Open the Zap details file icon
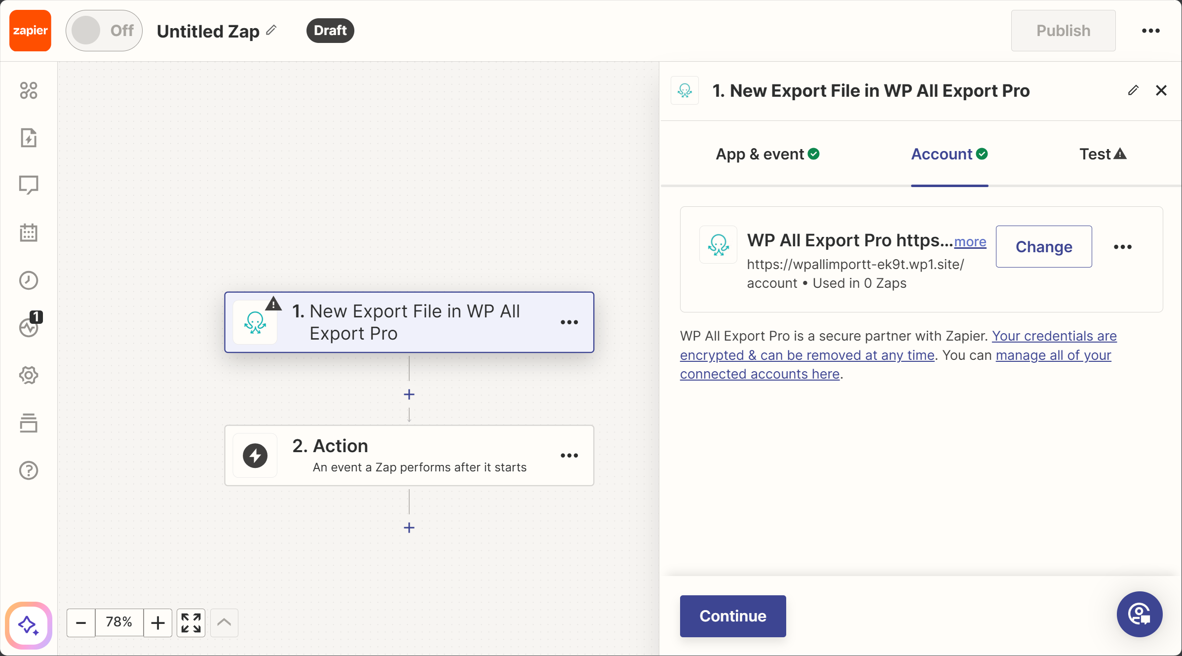Image resolution: width=1182 pixels, height=656 pixels. 29,138
